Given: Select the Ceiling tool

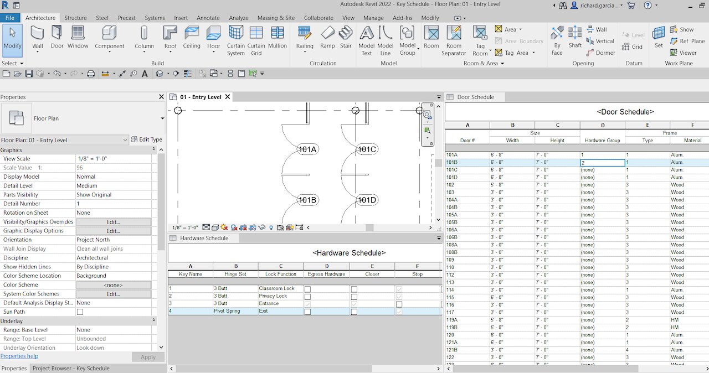Looking at the screenshot, I should coord(192,38).
